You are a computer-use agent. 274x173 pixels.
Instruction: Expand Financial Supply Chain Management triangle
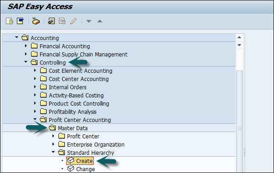(x=26, y=54)
